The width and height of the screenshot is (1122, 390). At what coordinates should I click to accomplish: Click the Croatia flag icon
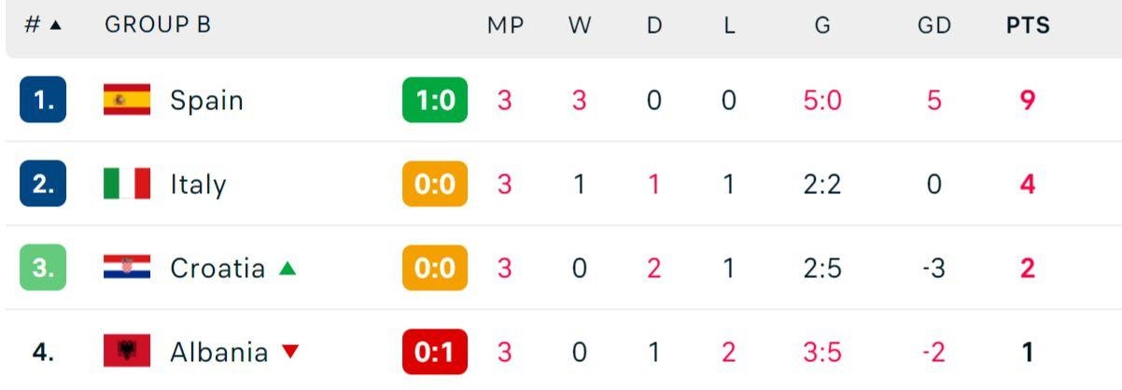click(127, 268)
